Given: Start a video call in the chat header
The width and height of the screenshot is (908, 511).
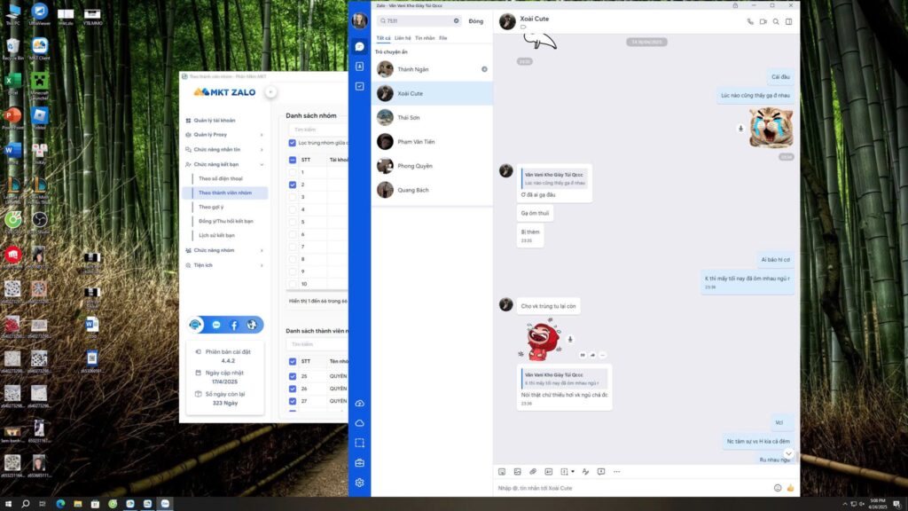Looking at the screenshot, I should tap(763, 21).
